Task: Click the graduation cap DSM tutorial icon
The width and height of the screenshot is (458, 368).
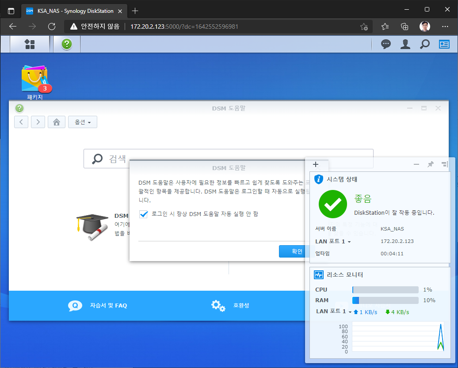Action: pyautogui.click(x=92, y=228)
